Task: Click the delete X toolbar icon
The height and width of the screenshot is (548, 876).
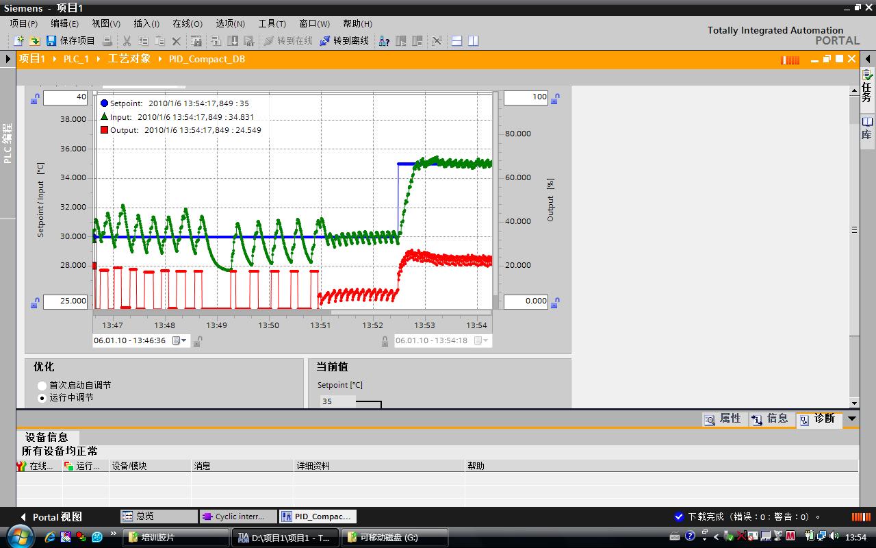Action: [177, 41]
